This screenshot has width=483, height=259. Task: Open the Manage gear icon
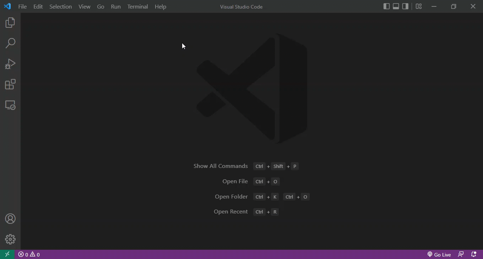(10, 239)
